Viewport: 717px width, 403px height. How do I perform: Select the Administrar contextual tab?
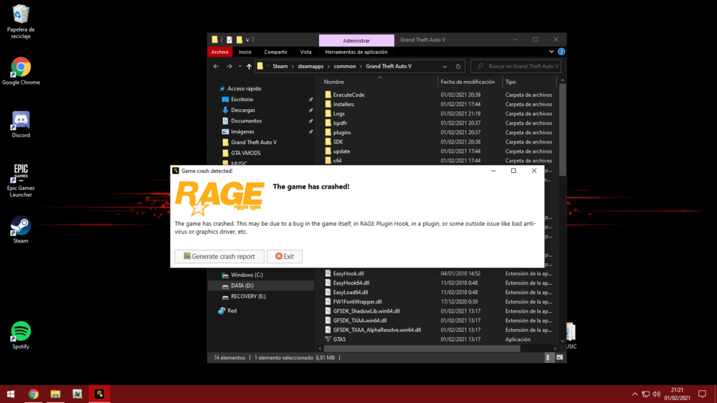coord(356,40)
